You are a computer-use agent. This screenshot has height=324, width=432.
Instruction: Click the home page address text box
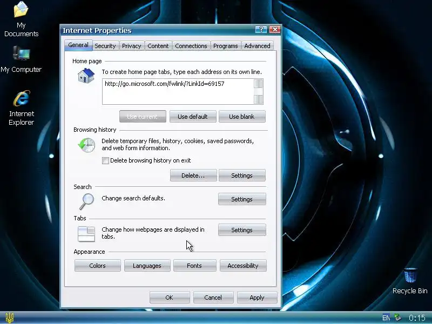(x=178, y=91)
